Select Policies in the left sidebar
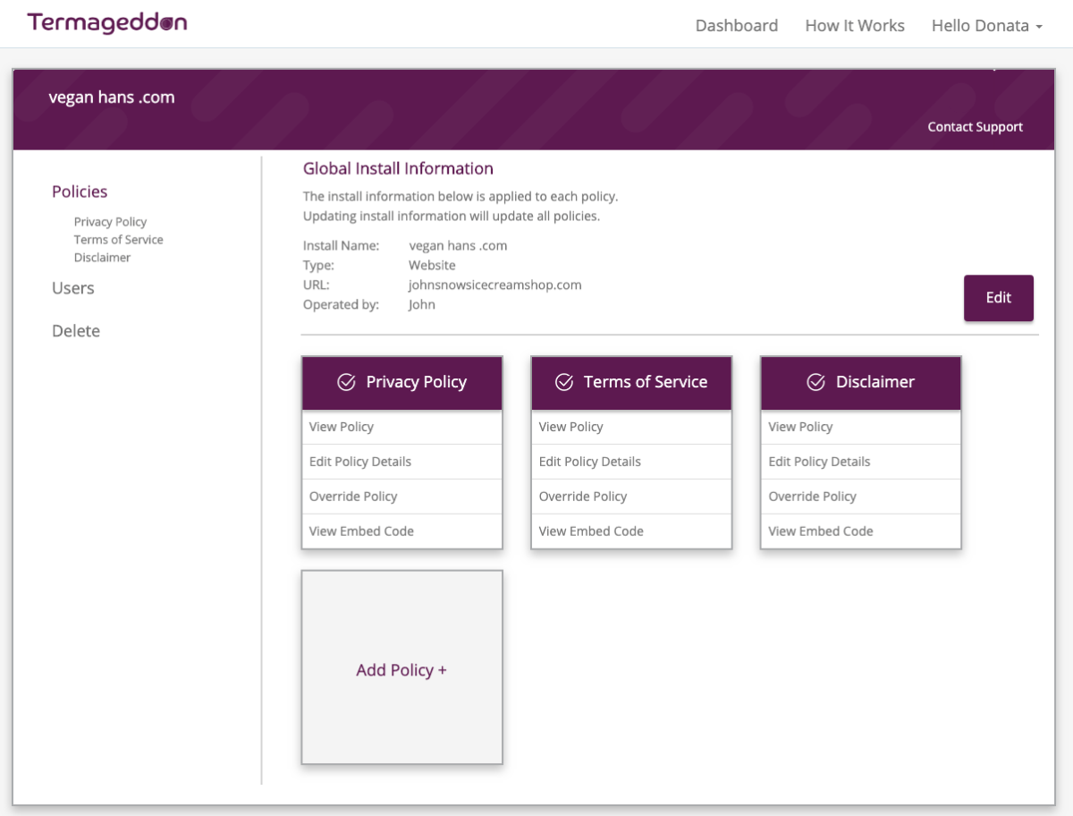 coord(80,191)
